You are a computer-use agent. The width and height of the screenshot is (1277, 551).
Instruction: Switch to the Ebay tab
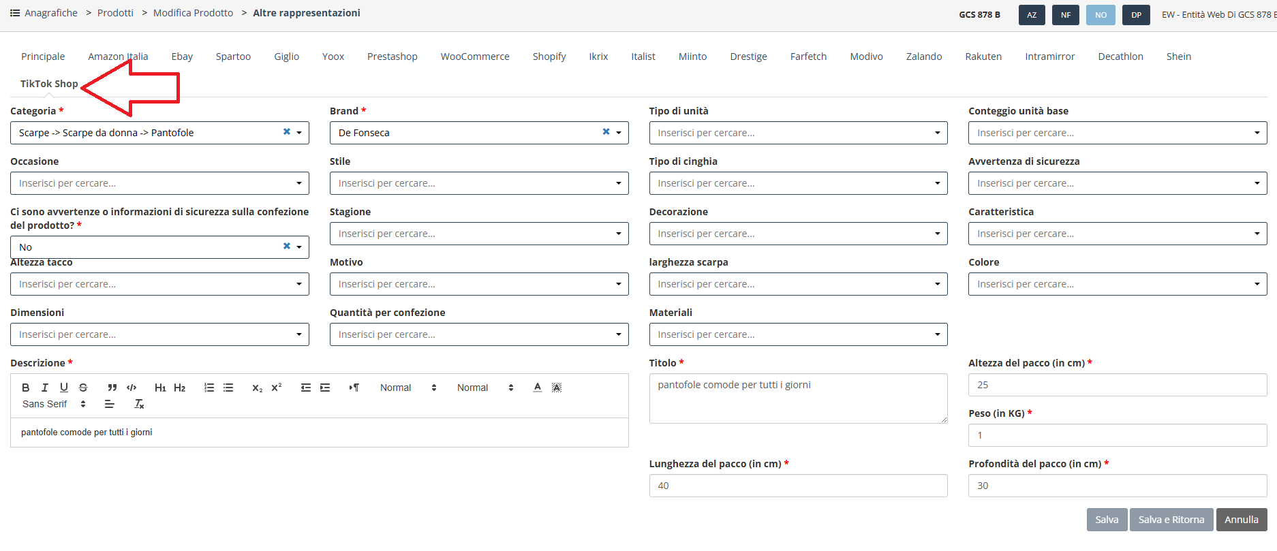[182, 57]
